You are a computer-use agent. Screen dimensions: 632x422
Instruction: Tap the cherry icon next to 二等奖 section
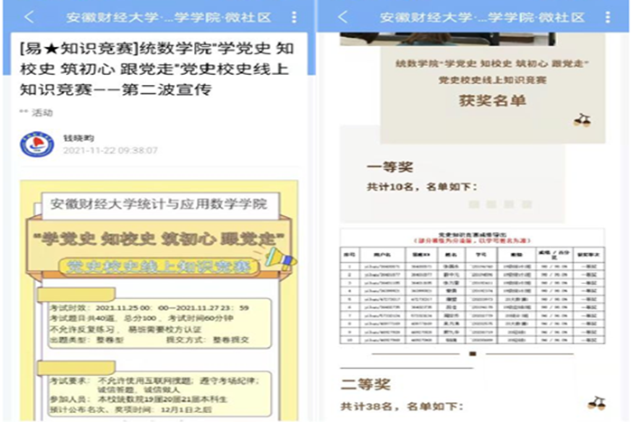597,403
